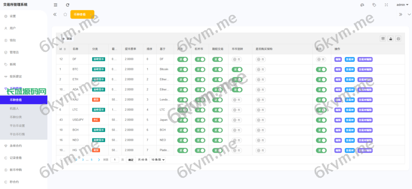The image size is (412, 189).
Task: Toggle 开市 switch for DF row
Action: 183,60
